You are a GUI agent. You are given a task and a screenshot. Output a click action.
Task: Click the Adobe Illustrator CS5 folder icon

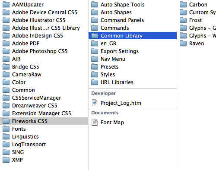click(x=6, y=20)
